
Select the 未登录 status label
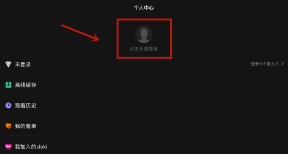(23, 64)
